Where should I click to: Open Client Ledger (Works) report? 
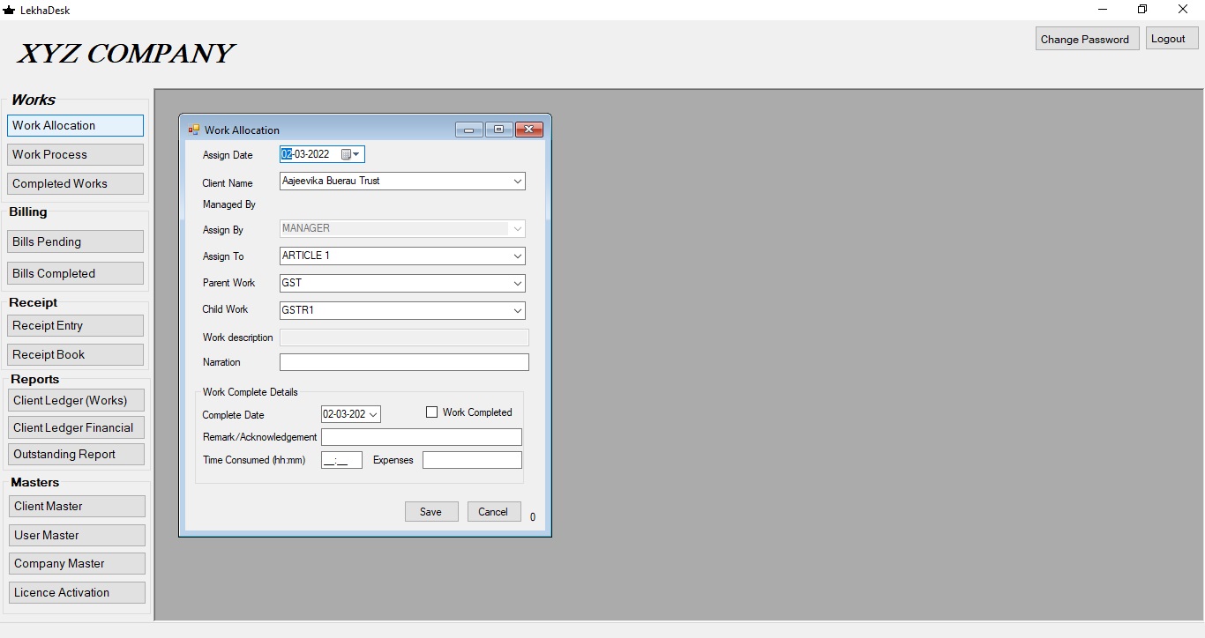[x=76, y=400]
